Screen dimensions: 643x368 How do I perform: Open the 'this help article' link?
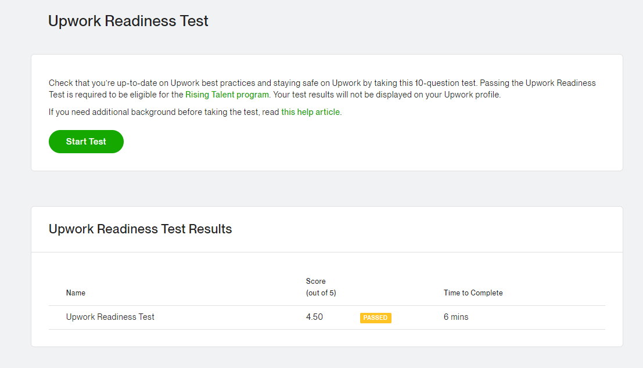click(x=310, y=112)
